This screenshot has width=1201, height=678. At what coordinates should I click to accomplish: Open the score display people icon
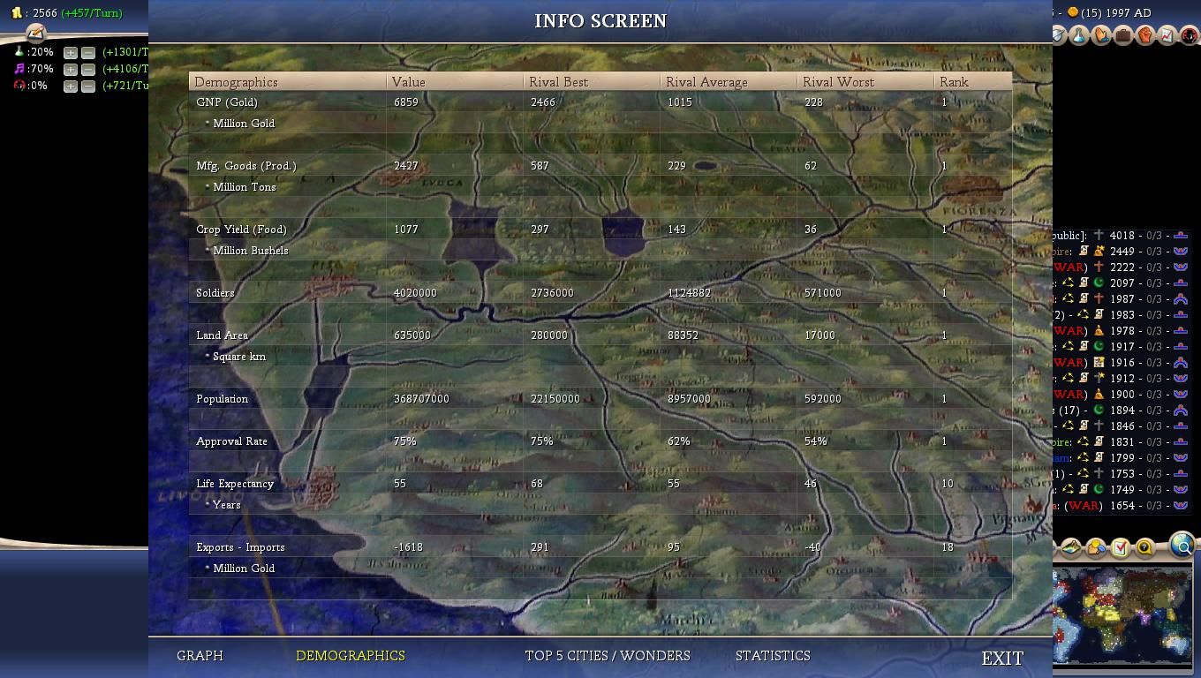1095,548
